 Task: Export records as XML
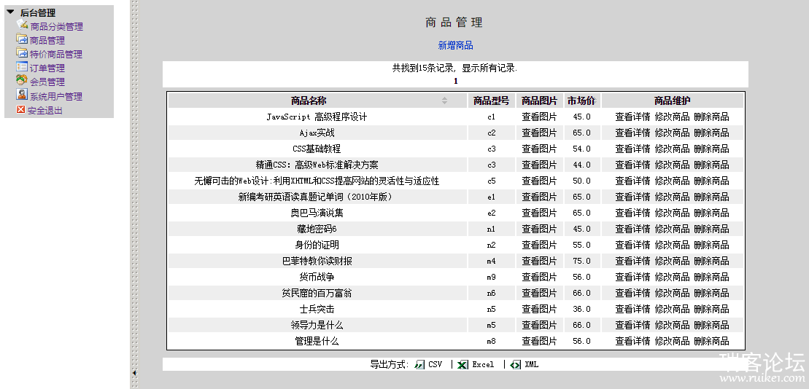click(x=531, y=365)
